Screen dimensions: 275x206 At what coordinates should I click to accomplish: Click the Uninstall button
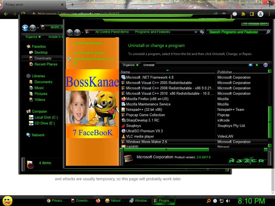[x=149, y=65]
